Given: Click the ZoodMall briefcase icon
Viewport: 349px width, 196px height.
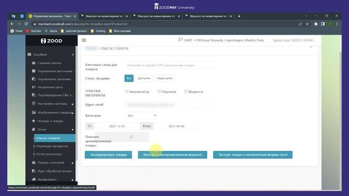Looking at the screenshot, I should coord(29,54).
